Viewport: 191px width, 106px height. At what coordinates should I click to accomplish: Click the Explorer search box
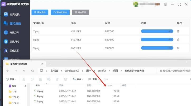point(174,71)
